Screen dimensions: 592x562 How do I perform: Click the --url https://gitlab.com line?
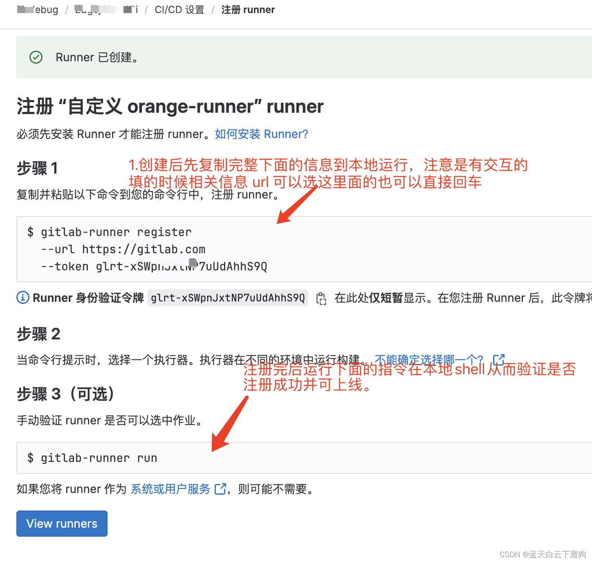pos(123,249)
